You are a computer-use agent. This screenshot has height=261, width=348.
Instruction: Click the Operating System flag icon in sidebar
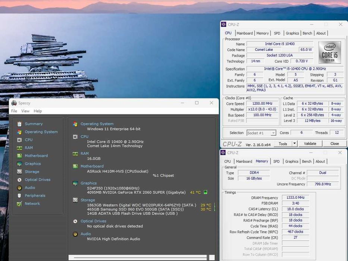click(x=19, y=132)
